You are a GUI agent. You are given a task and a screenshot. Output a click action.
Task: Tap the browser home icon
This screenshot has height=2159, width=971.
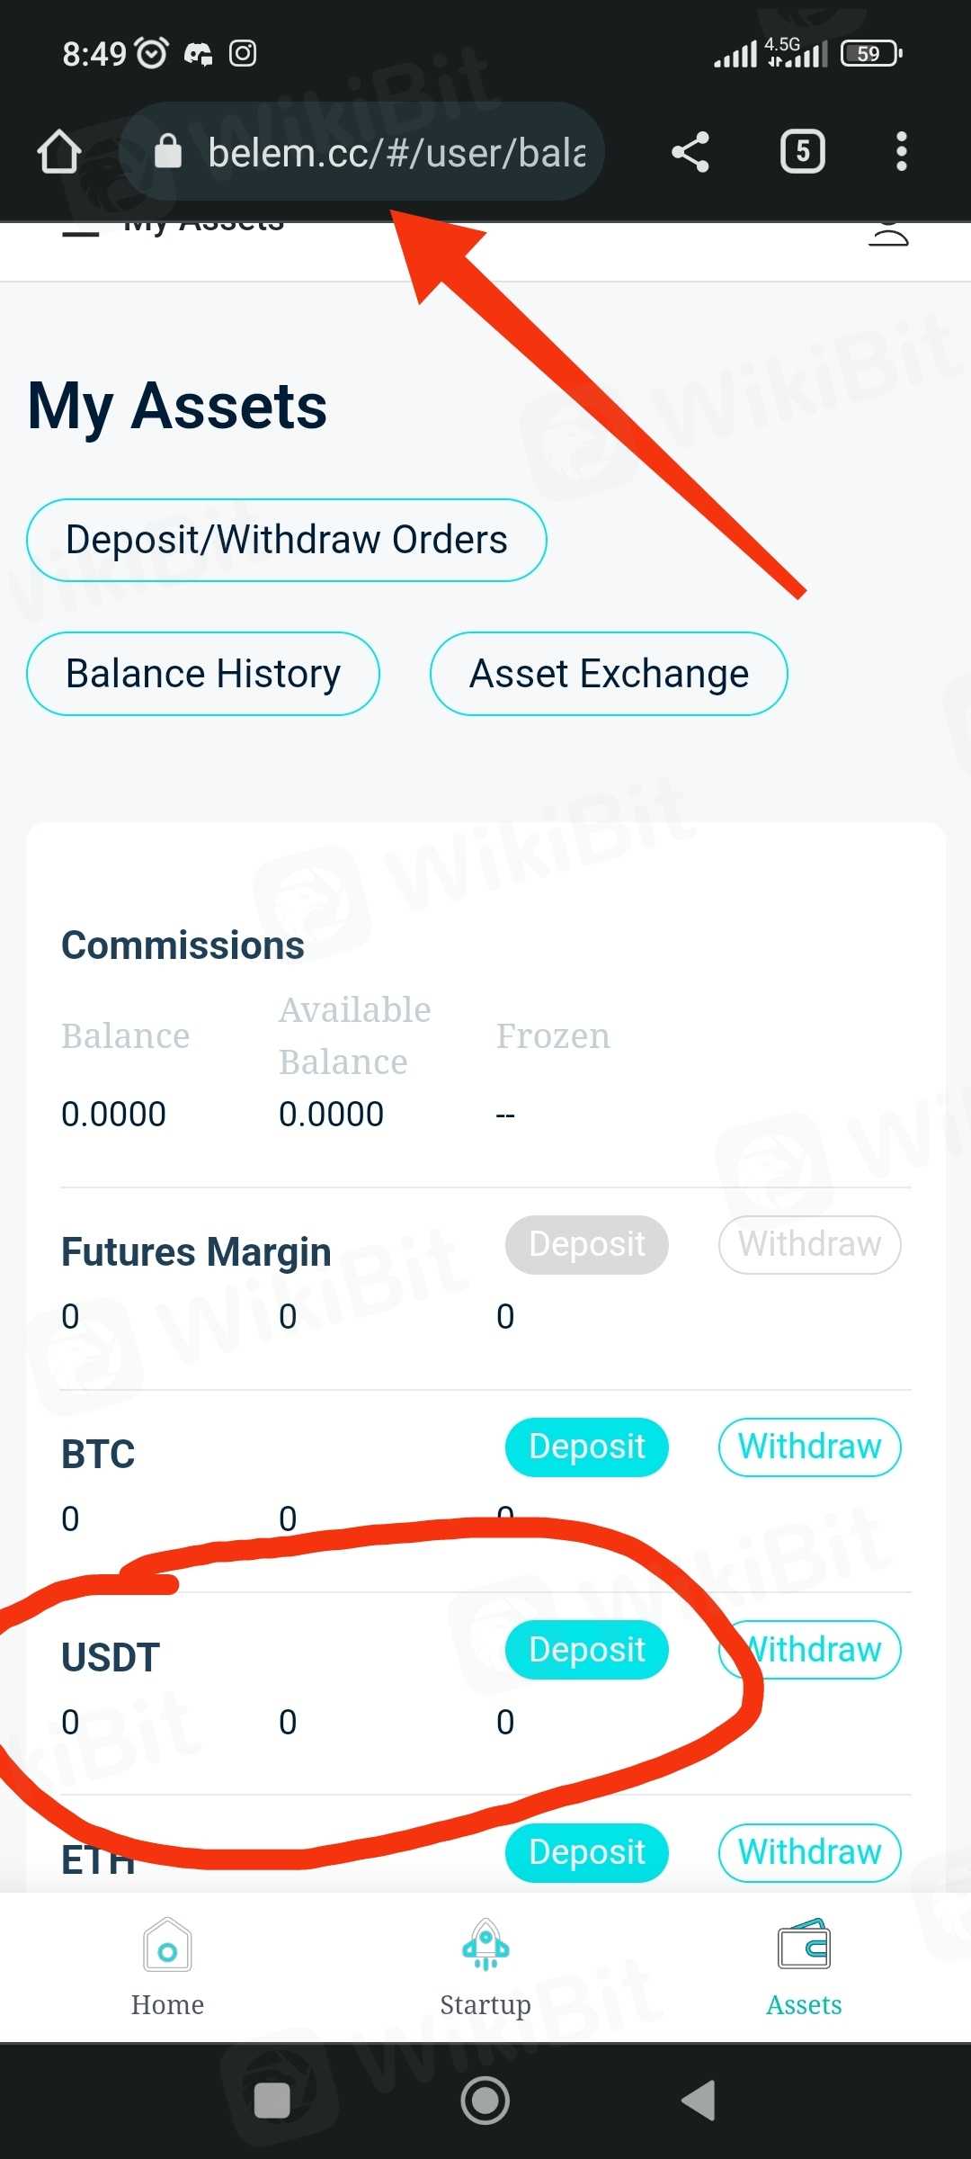point(59,151)
